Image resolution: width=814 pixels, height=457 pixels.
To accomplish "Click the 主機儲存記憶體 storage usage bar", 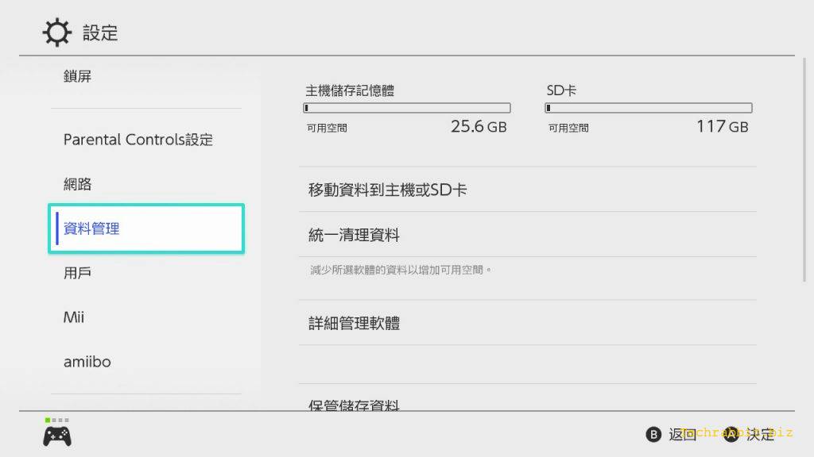I will (407, 108).
